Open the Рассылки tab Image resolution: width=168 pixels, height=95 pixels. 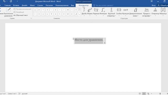tap(49, 5)
